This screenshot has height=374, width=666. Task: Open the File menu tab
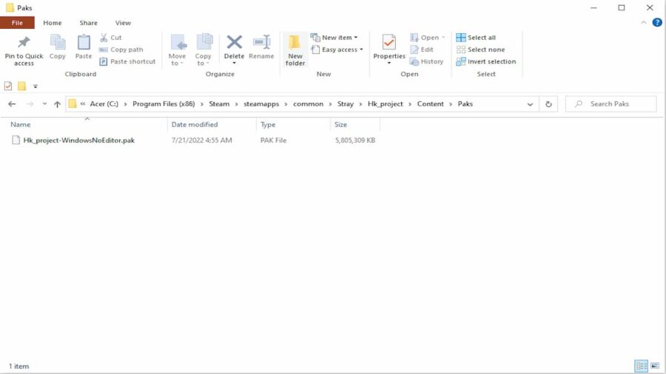[x=18, y=23]
